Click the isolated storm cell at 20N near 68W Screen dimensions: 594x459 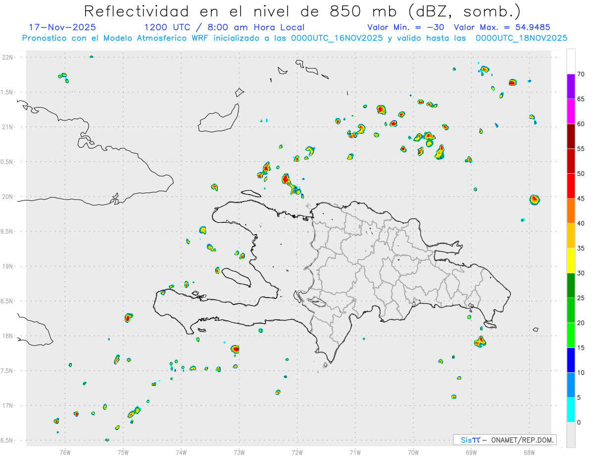click(x=534, y=200)
